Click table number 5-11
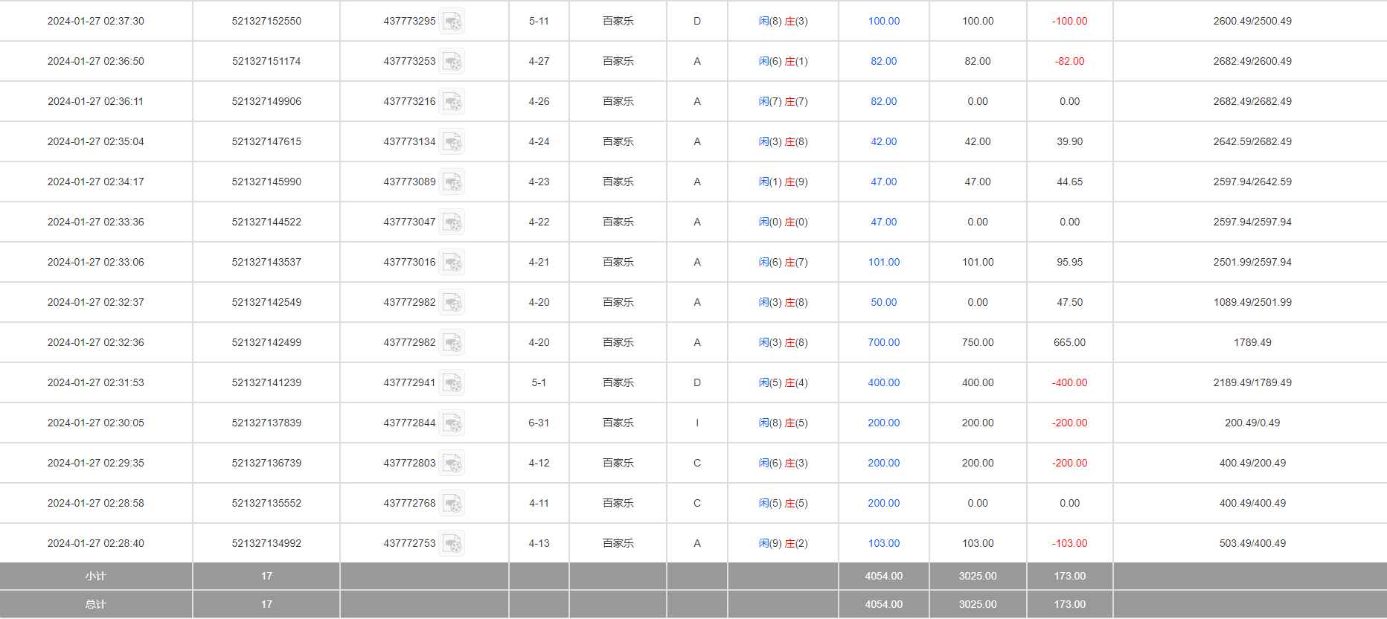 pyautogui.click(x=539, y=21)
